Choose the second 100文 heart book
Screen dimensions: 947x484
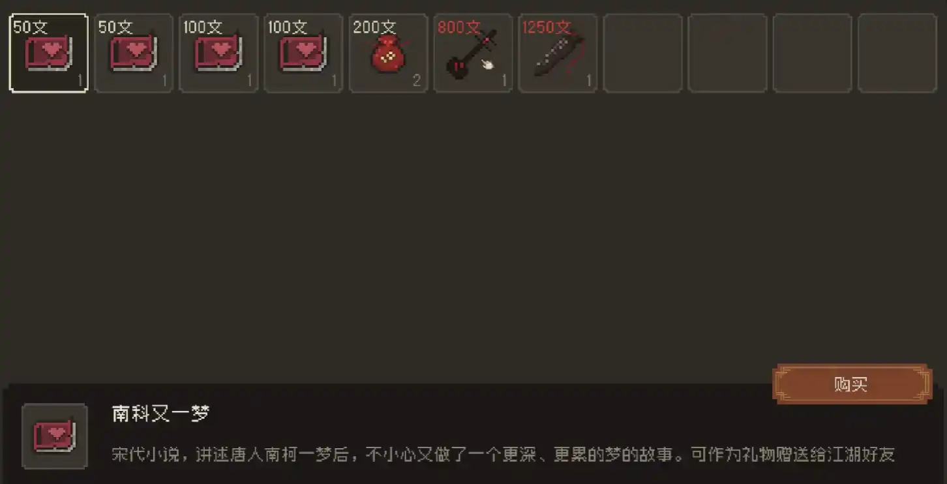coord(303,53)
